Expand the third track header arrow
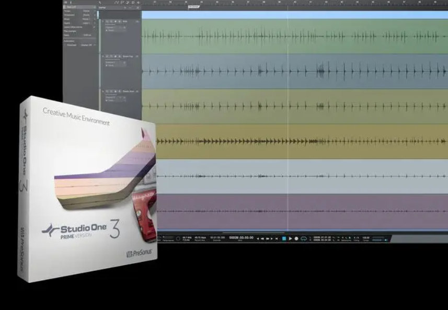 (103, 91)
